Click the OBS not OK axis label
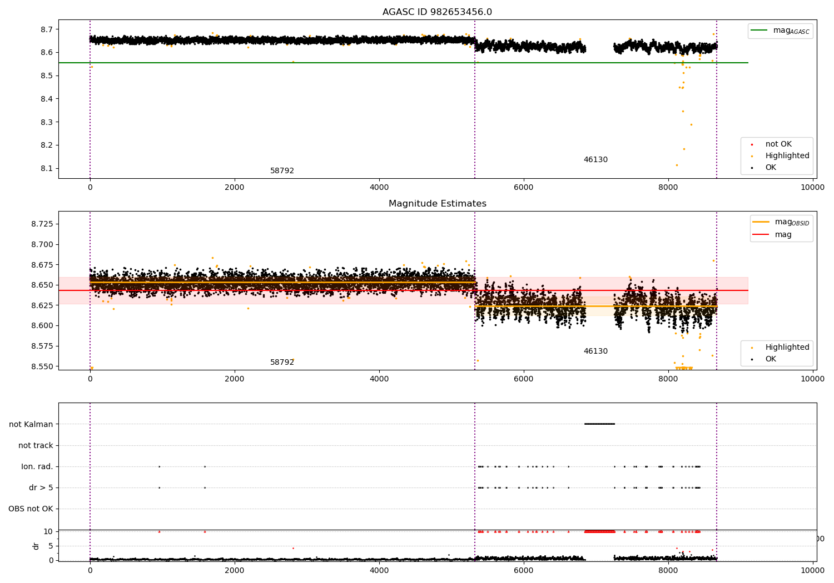Screen dimensions: 834x583 [31, 509]
